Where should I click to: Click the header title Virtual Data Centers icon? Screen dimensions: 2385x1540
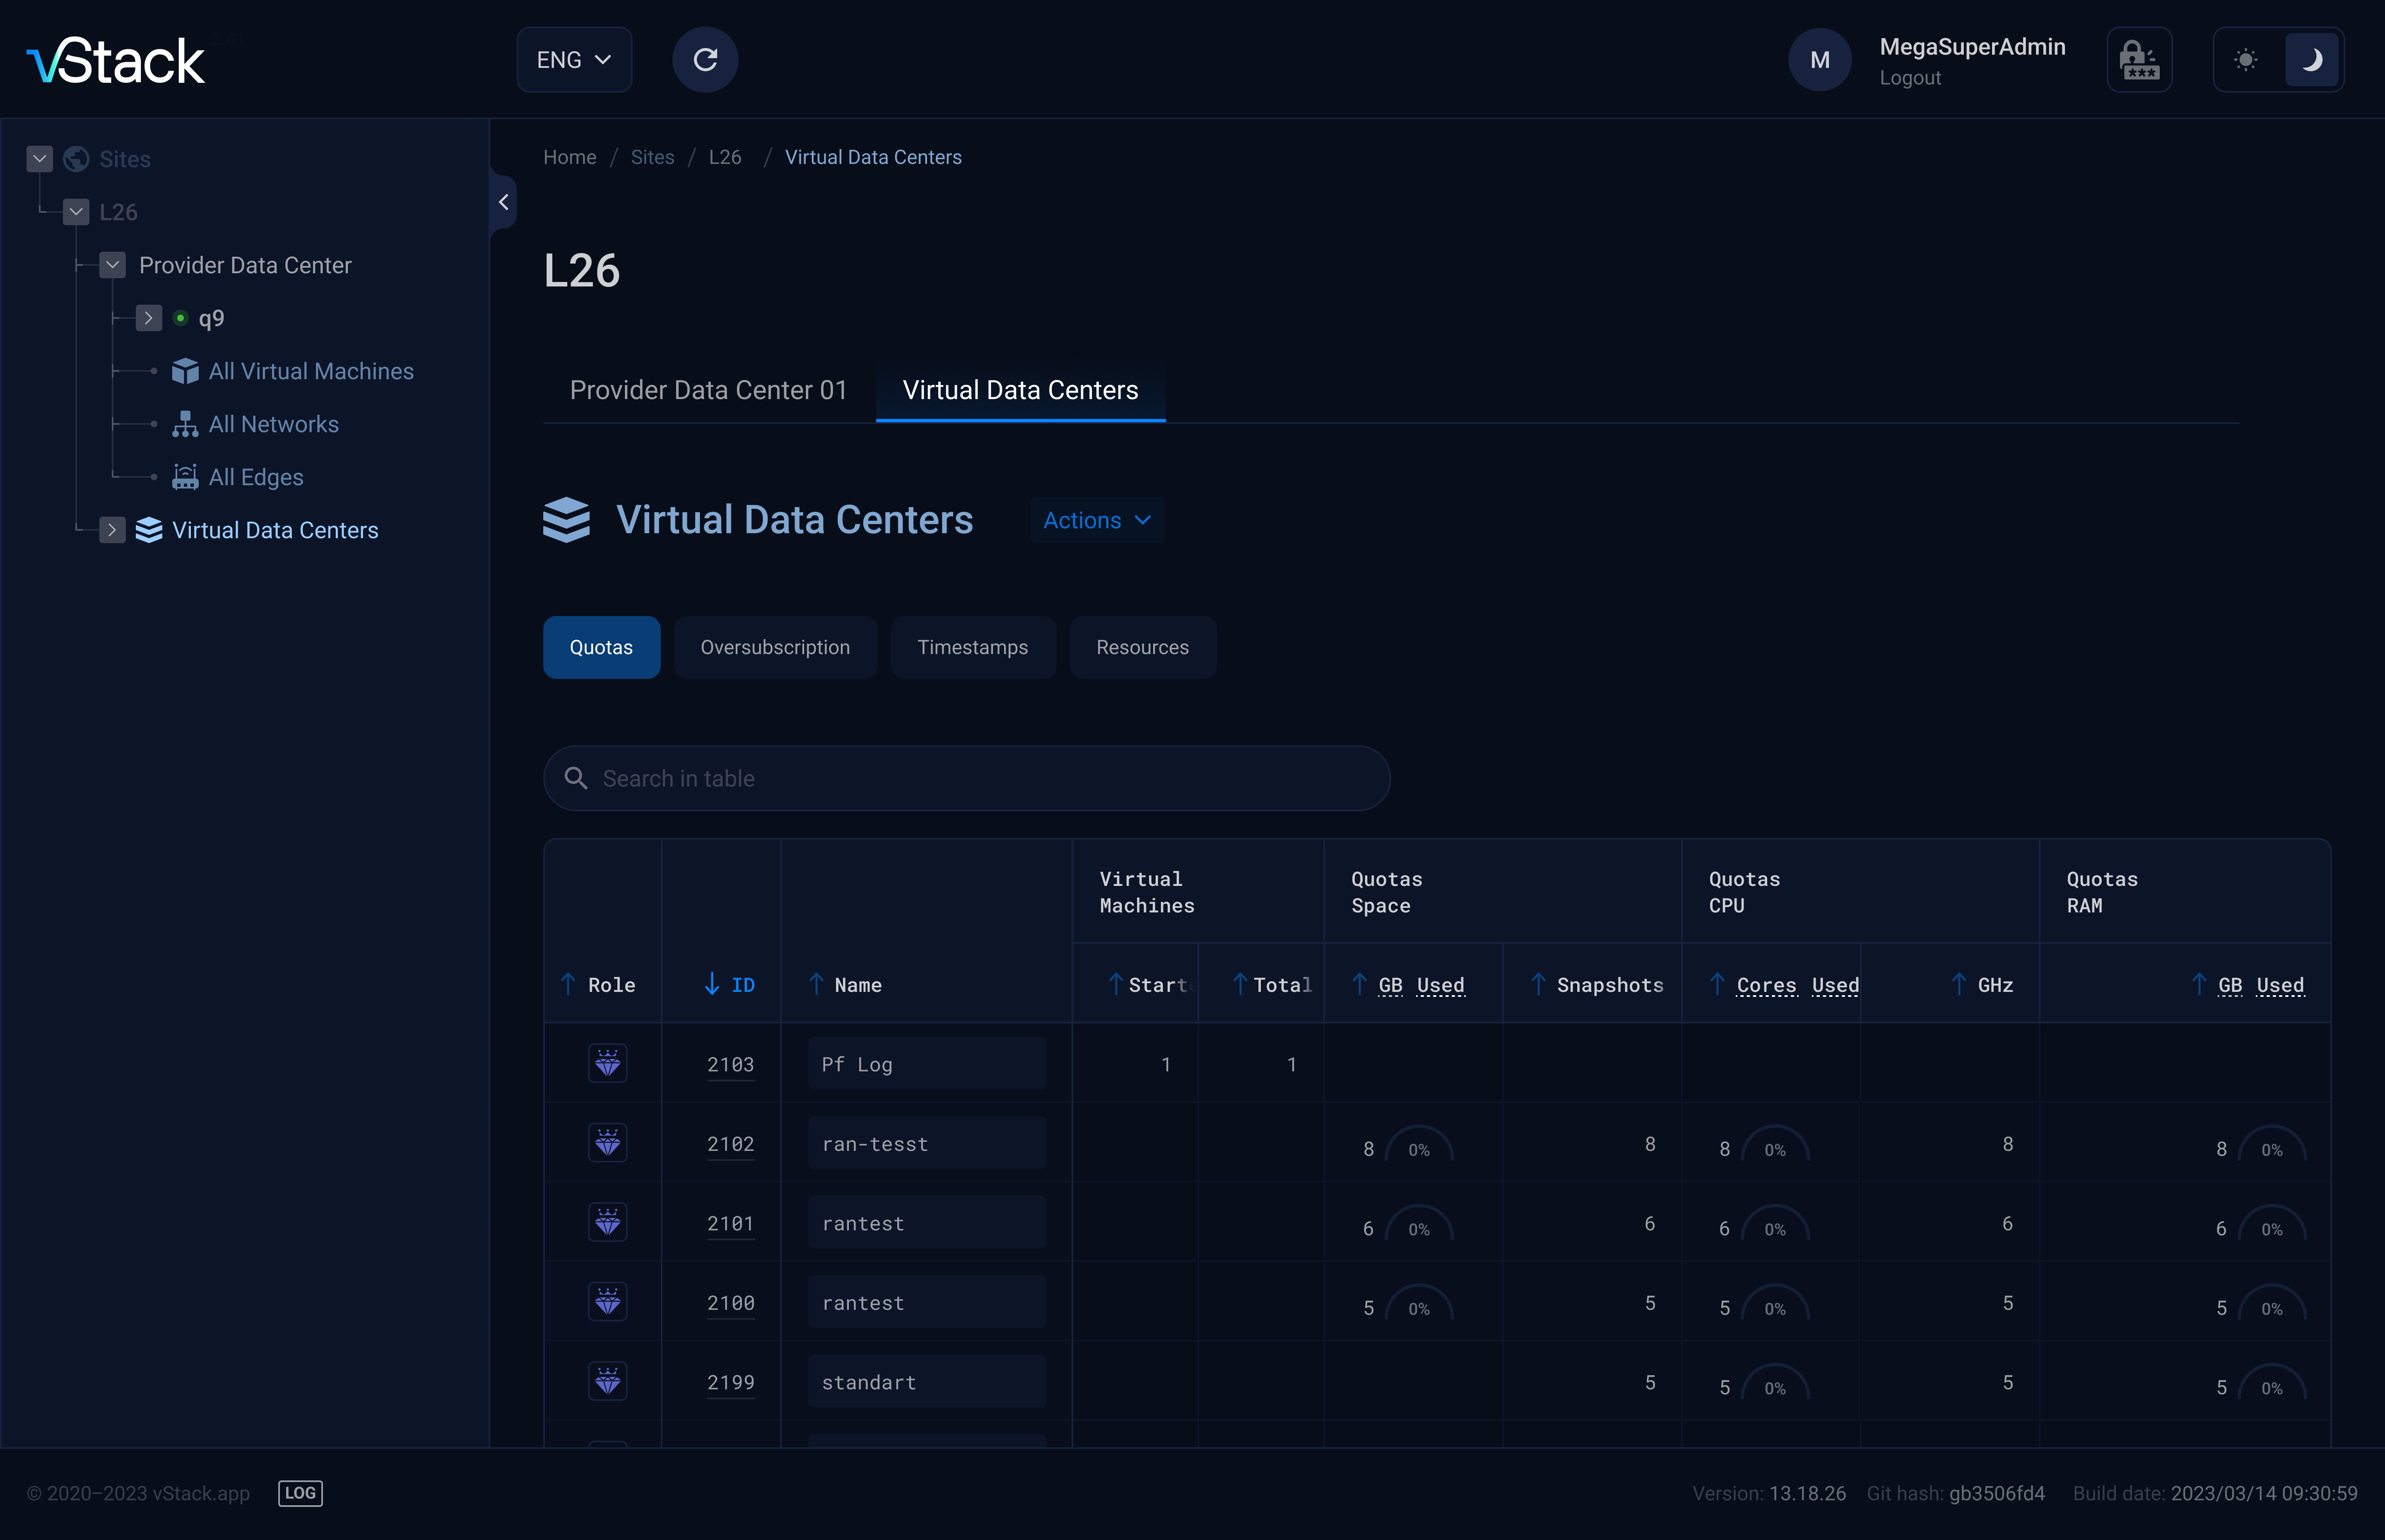pyautogui.click(x=566, y=520)
